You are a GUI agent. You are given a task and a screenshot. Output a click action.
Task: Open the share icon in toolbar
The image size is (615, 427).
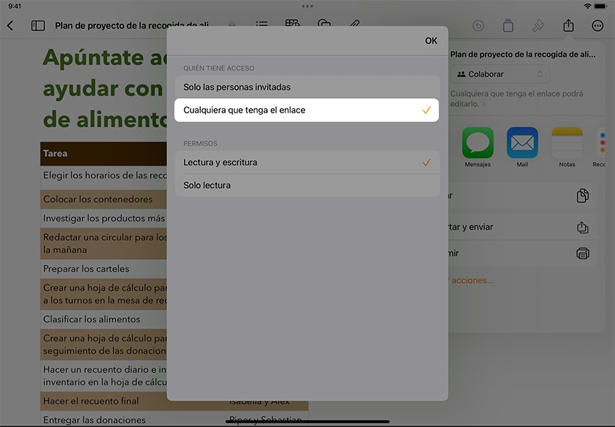569,26
